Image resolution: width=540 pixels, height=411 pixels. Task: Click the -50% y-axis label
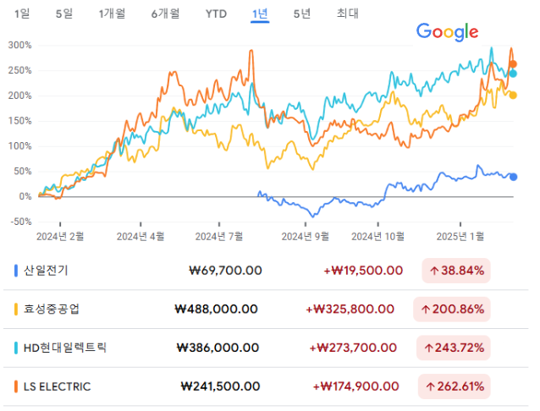tap(21, 222)
